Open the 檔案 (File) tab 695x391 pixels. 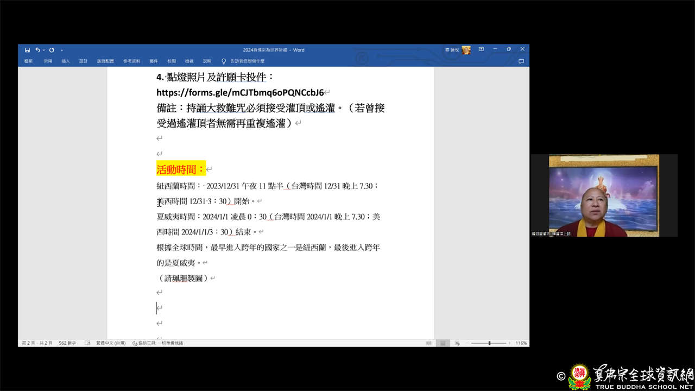(x=28, y=61)
